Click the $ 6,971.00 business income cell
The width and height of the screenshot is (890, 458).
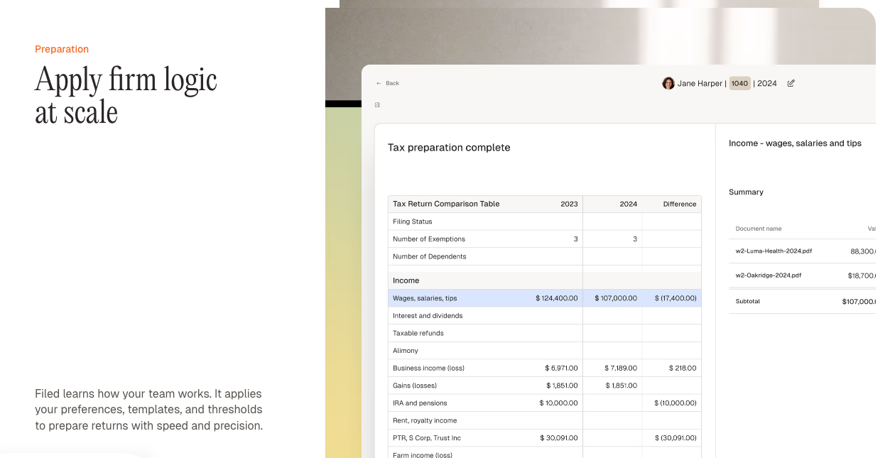[x=561, y=368]
